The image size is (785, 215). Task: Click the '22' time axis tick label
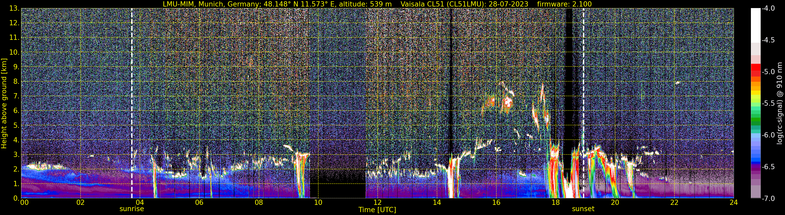tap(674, 203)
